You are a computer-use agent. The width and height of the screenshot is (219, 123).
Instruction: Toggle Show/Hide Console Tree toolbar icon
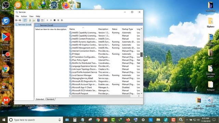pos(25,20)
